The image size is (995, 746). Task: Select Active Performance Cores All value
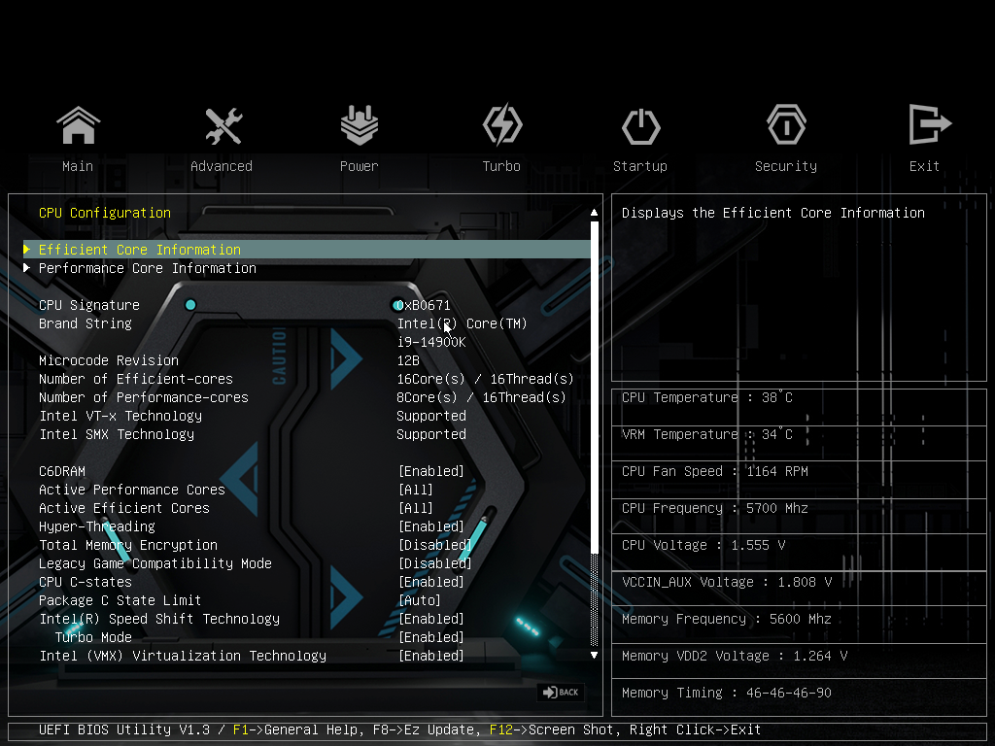(416, 490)
